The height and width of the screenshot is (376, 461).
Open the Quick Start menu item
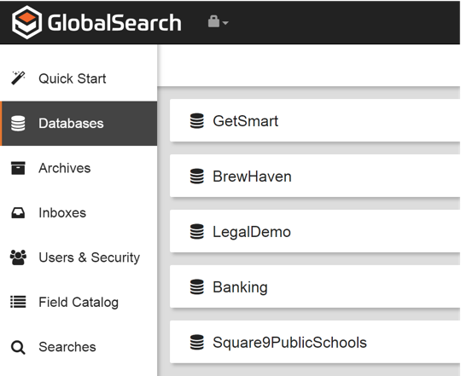(79, 78)
